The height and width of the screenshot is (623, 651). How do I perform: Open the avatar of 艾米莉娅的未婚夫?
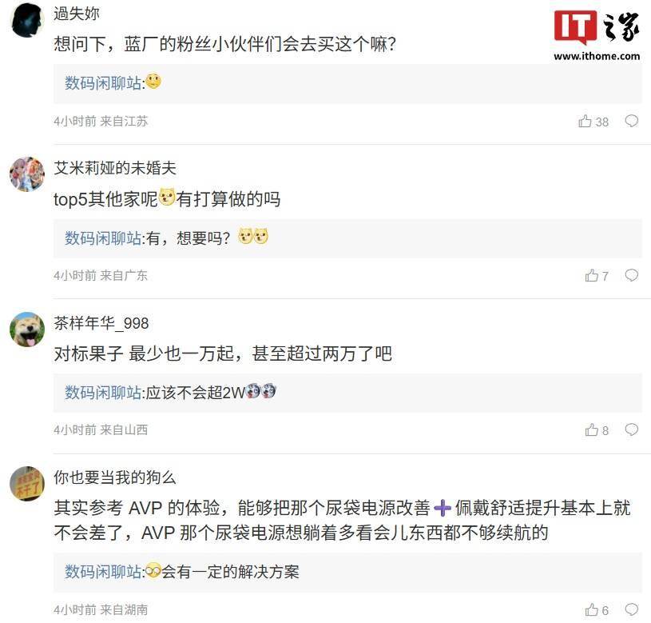27,174
